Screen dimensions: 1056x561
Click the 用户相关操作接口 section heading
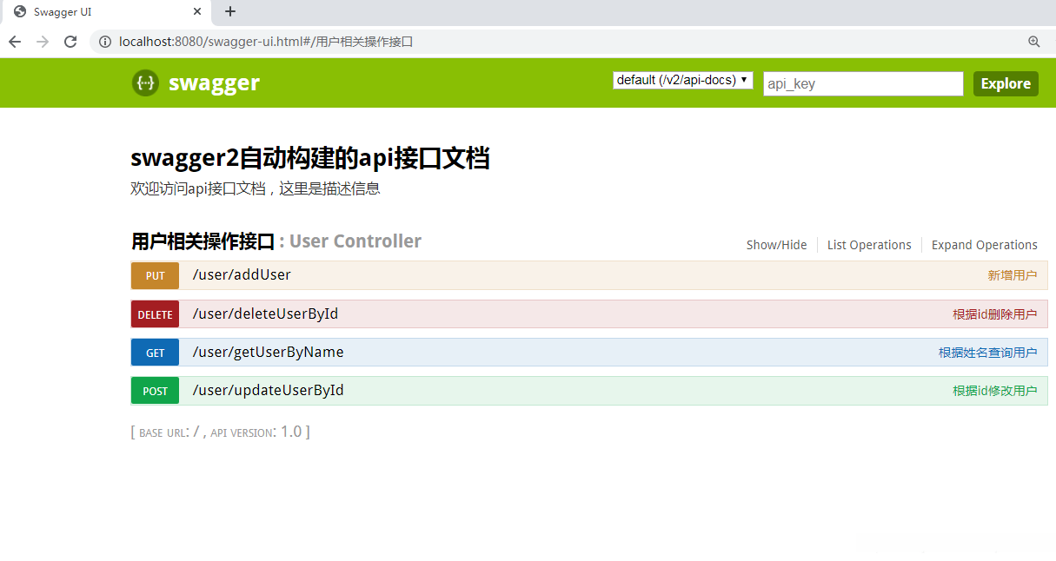(x=203, y=241)
